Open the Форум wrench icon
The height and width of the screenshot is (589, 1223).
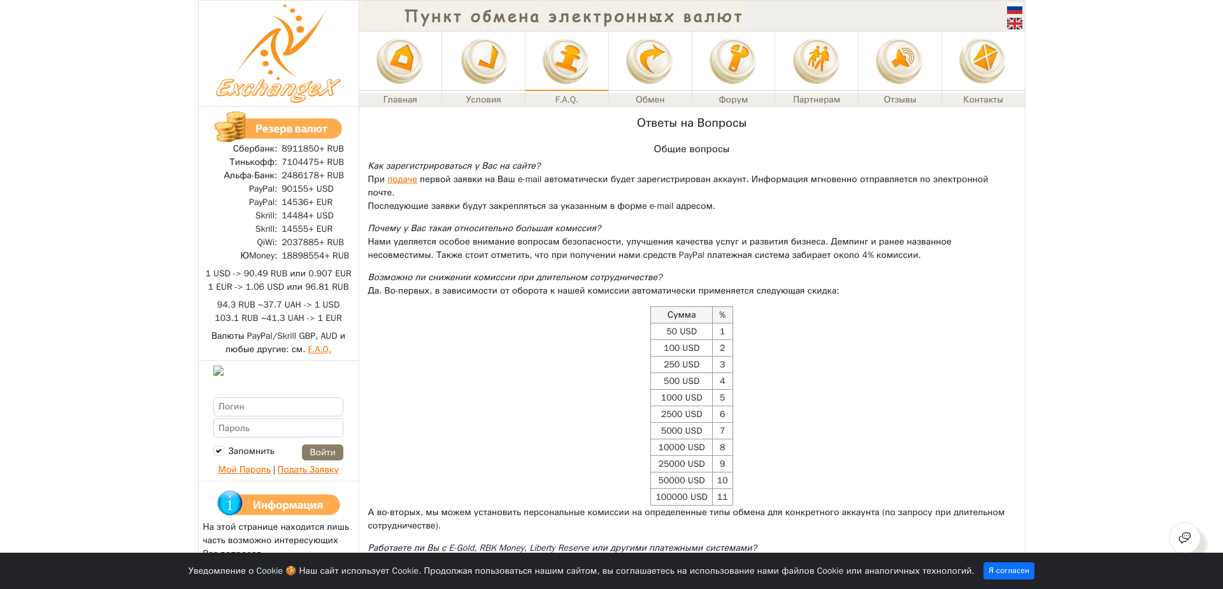coord(733,60)
